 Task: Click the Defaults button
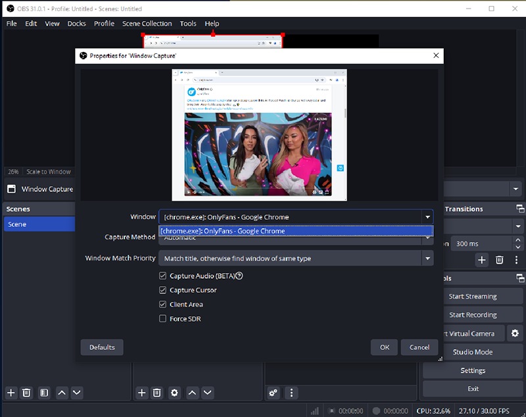(102, 347)
